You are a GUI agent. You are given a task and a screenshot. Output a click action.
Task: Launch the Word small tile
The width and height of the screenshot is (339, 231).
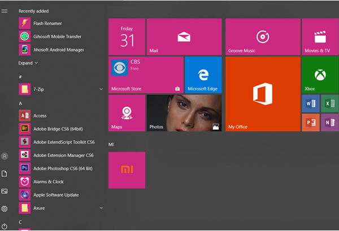(311, 103)
